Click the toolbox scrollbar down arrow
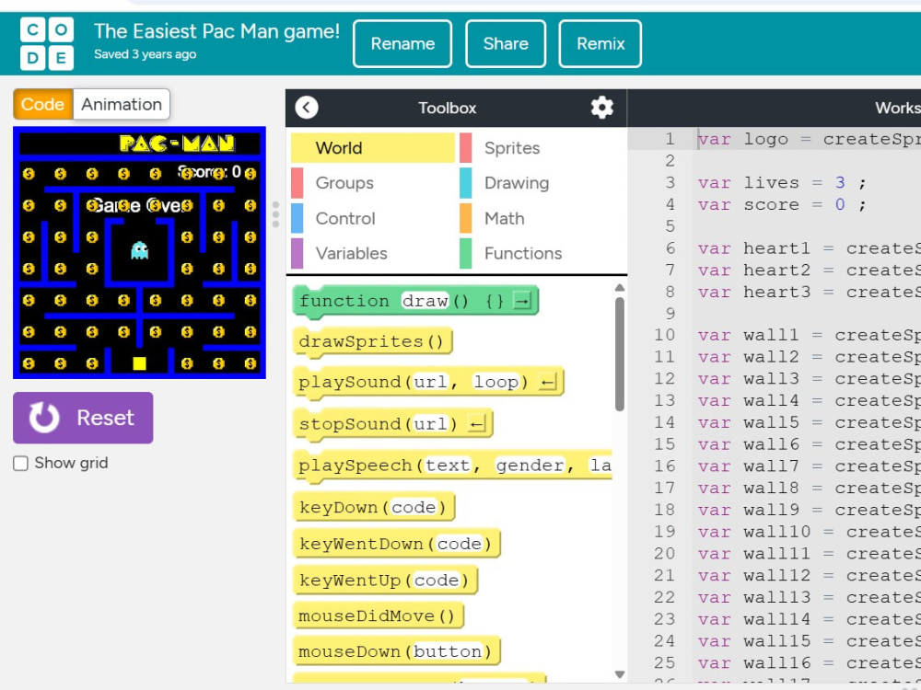This screenshot has width=921, height=690. pyautogui.click(x=619, y=674)
